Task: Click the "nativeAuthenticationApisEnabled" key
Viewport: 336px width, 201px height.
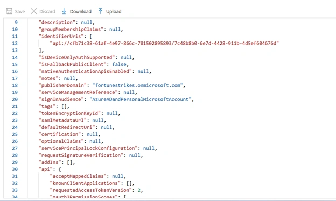Action: click(x=85, y=71)
